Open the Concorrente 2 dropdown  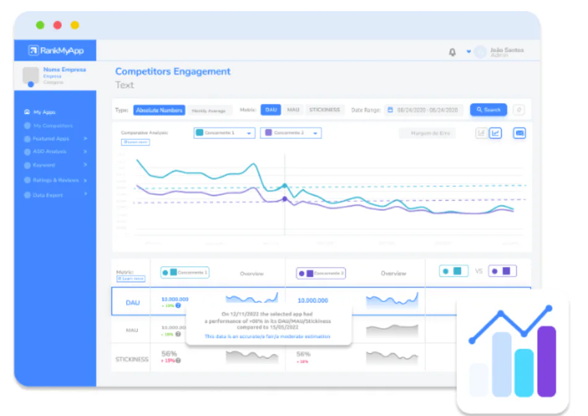(x=291, y=133)
